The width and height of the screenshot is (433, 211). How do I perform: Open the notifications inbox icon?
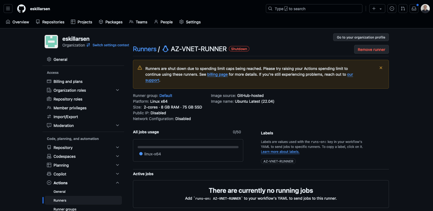(x=414, y=9)
